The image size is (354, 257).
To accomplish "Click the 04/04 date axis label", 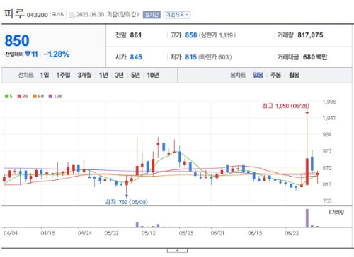I will tap(11, 233).
